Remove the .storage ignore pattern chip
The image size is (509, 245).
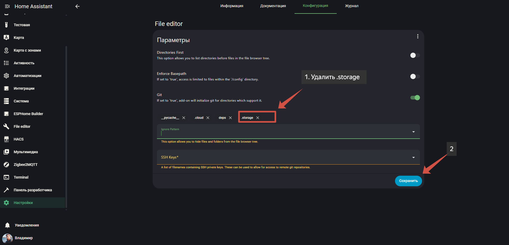pyautogui.click(x=258, y=118)
